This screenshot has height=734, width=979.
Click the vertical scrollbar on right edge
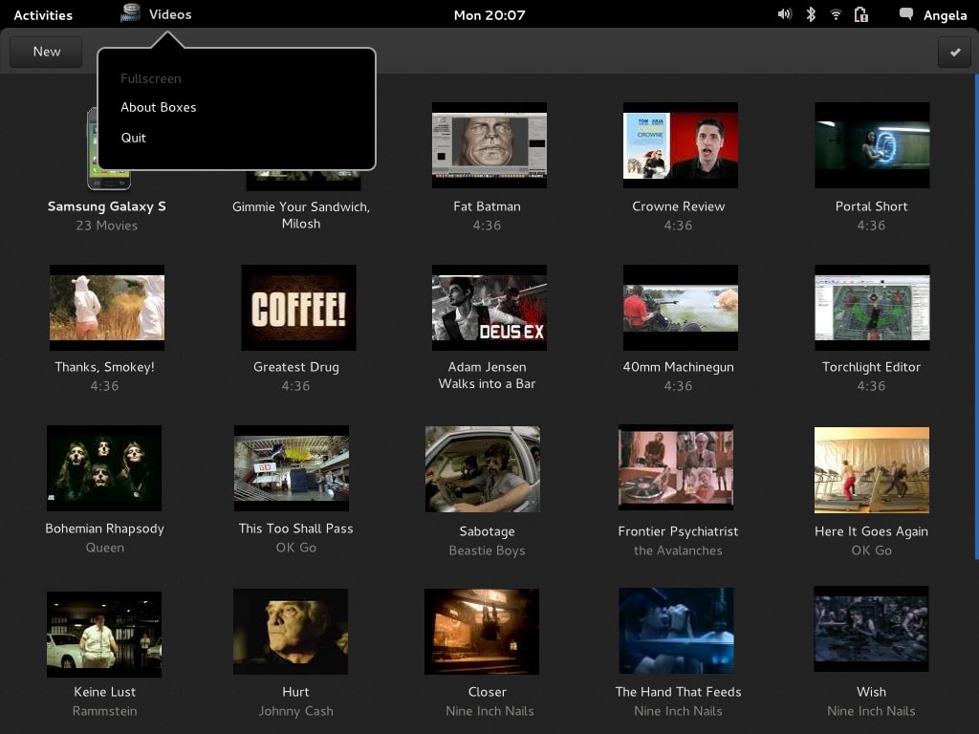(x=976, y=317)
